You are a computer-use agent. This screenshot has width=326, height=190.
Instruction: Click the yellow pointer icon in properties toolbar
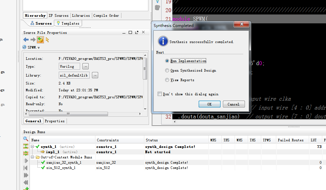47,40
